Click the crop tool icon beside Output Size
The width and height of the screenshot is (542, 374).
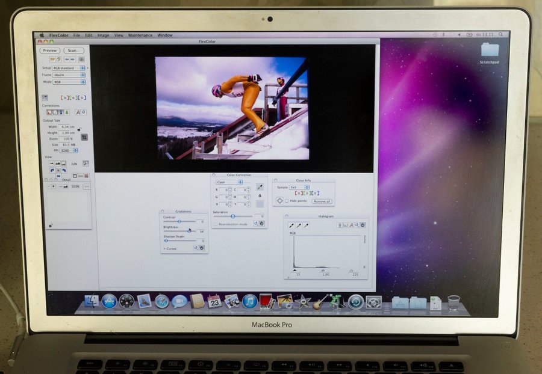[84, 137]
